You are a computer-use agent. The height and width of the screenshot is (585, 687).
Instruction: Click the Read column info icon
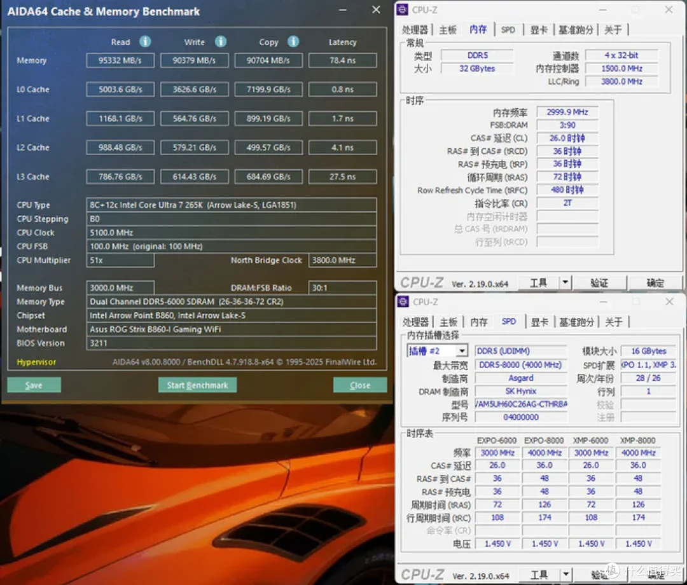pos(145,41)
